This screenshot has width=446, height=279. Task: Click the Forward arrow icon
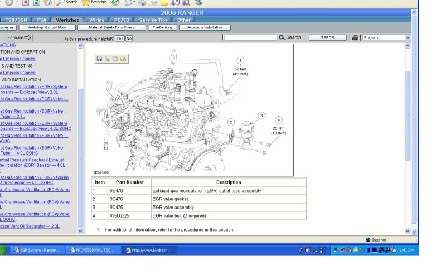pos(27,37)
